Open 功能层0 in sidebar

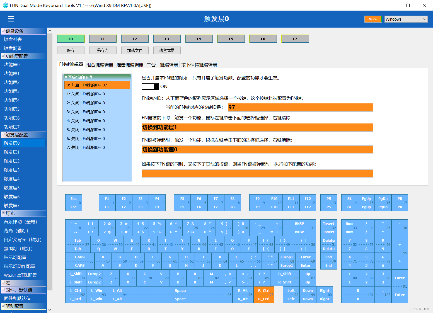[23, 65]
